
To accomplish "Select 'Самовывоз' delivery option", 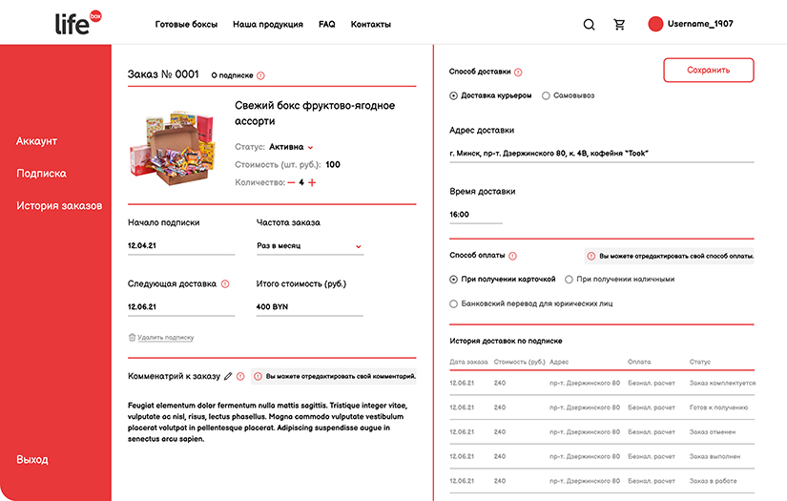I will (546, 95).
